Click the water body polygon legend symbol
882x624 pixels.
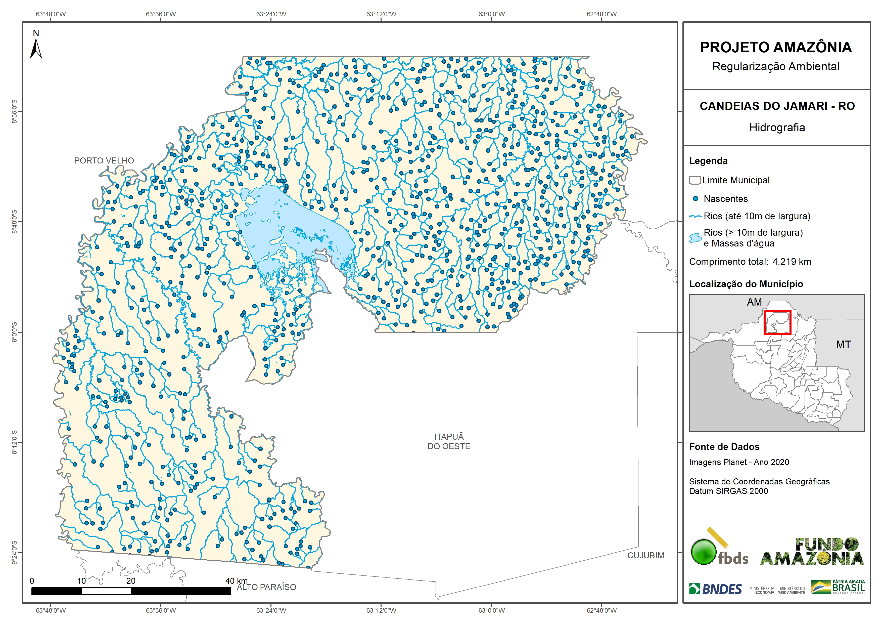pos(695,238)
